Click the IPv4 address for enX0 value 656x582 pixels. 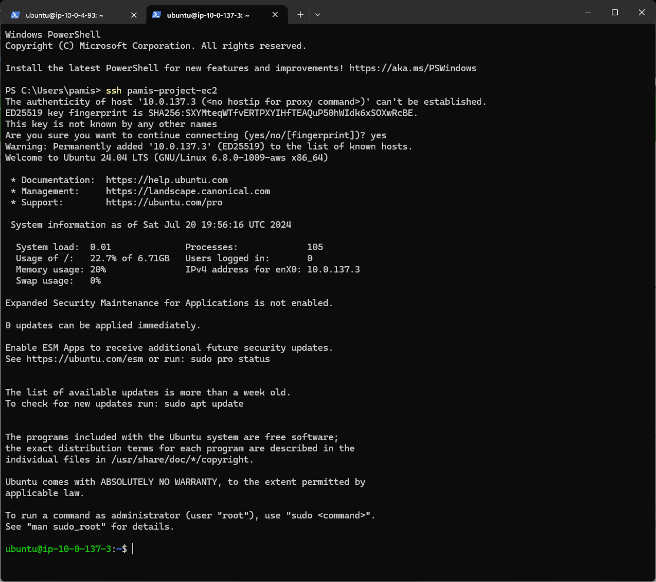click(x=334, y=270)
